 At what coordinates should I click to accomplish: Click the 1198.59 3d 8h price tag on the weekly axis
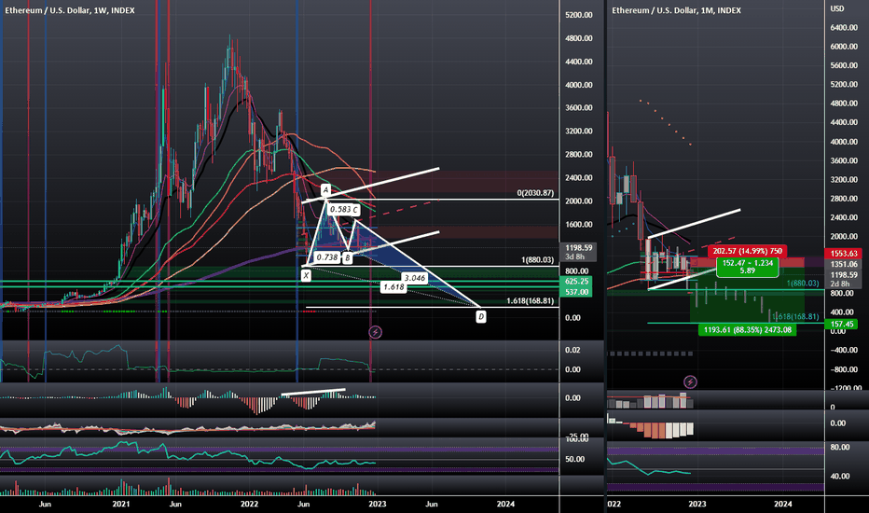tap(578, 253)
